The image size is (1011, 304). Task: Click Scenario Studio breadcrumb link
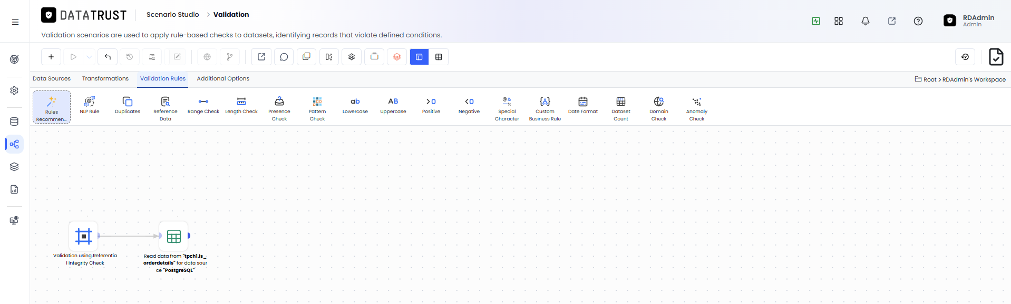tap(173, 15)
